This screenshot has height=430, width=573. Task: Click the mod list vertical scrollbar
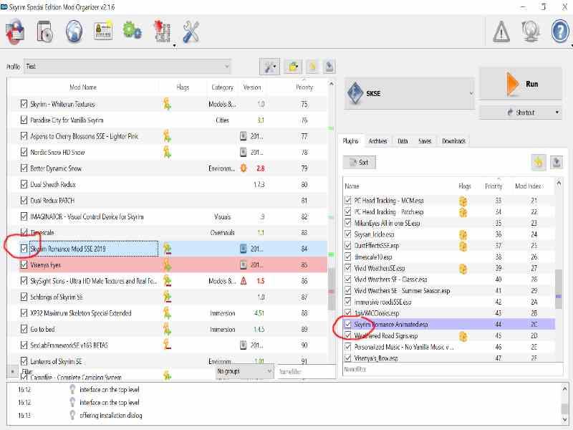[x=332, y=215]
